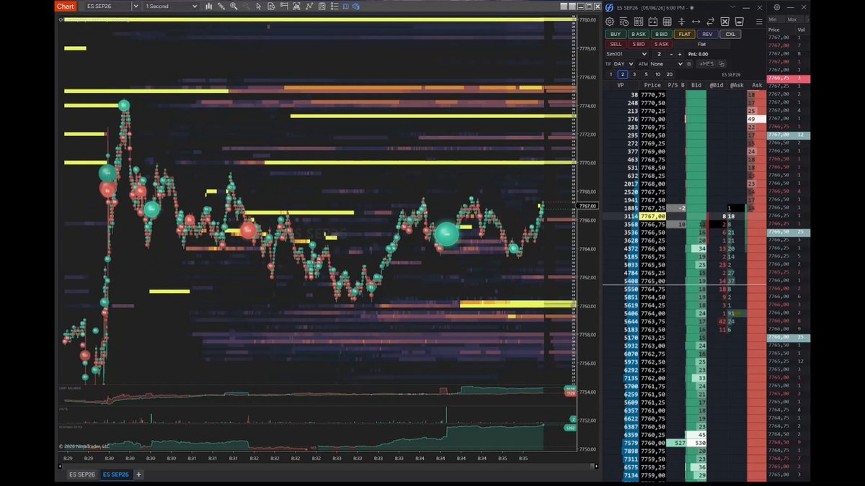The image size is (865, 486).
Task: Click the REV button
Action: coord(707,34)
